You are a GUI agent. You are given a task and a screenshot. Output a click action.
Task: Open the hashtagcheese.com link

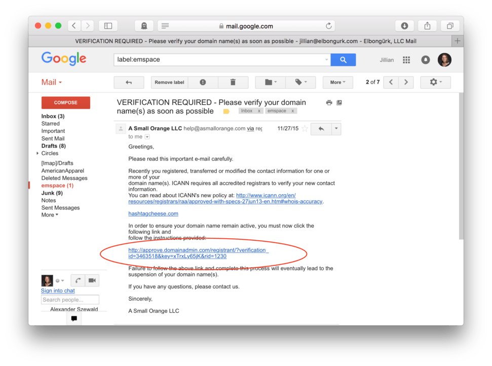153,213
